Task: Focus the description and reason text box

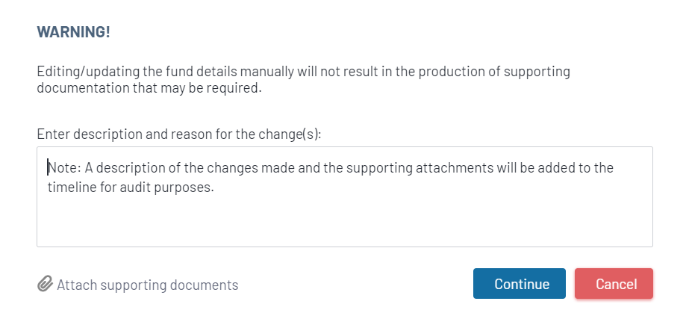Action: (x=344, y=196)
